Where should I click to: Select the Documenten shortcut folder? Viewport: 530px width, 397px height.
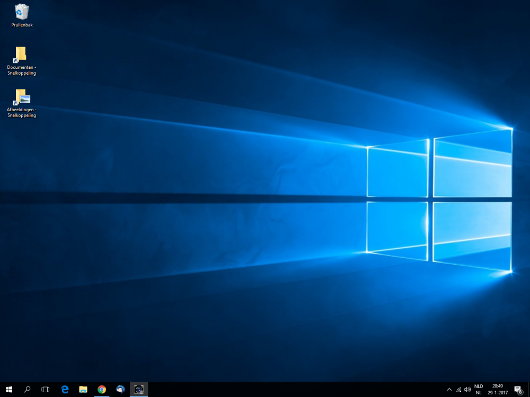point(21,55)
